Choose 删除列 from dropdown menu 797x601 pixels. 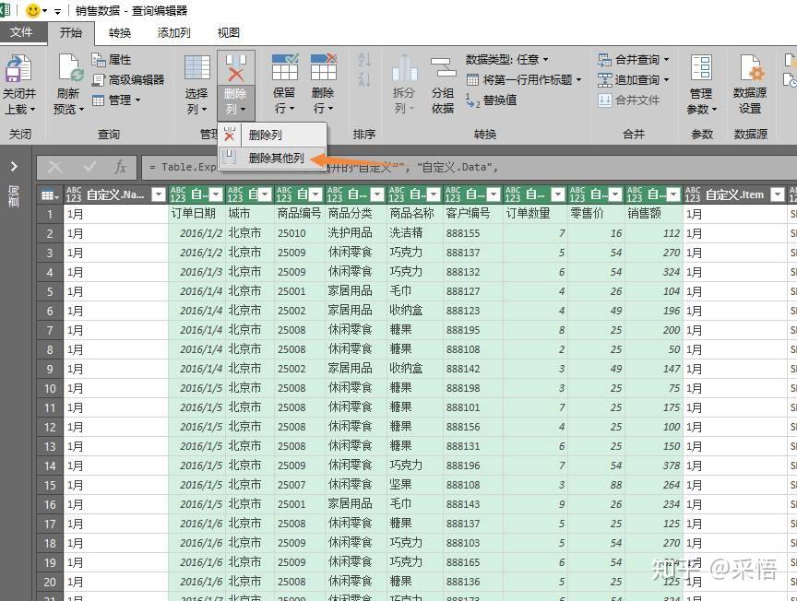pos(271,136)
